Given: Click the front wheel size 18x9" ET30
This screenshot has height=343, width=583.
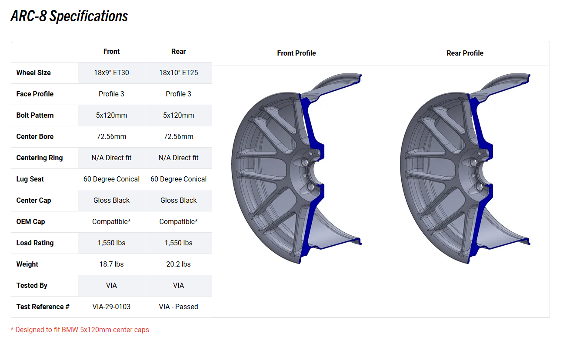Looking at the screenshot, I should [x=111, y=73].
